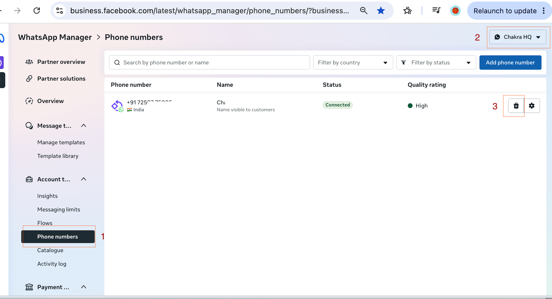Open the media control icon in browser toolbar

[x=436, y=11]
